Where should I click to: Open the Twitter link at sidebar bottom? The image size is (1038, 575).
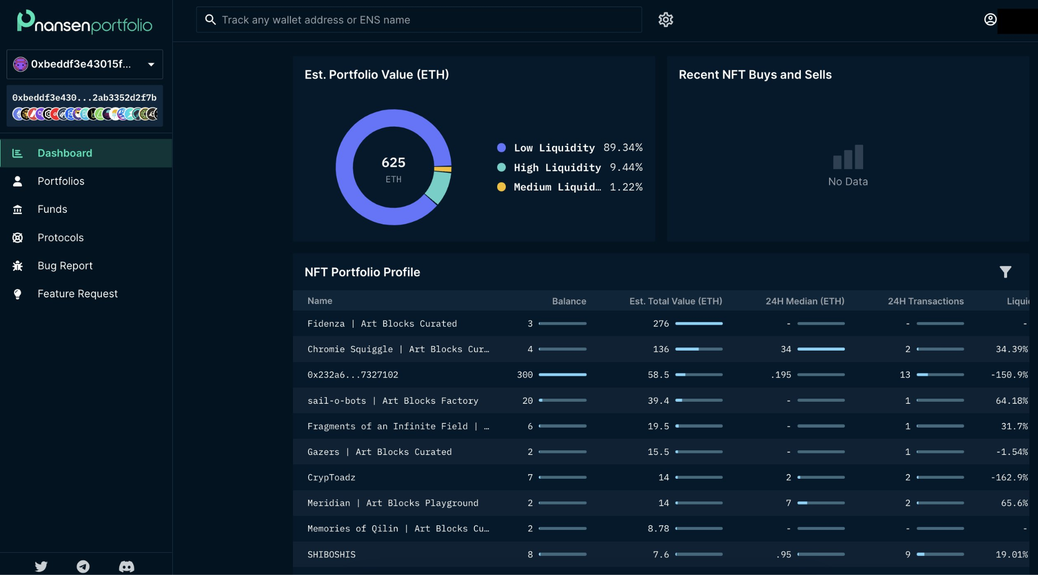coord(41,566)
